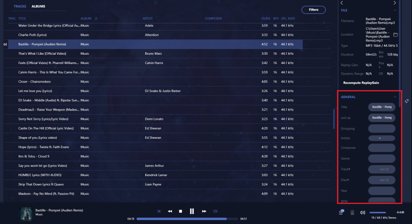This screenshot has width=412, height=224.
Task: Click Recompute ReplayGain
Action: (361, 83)
